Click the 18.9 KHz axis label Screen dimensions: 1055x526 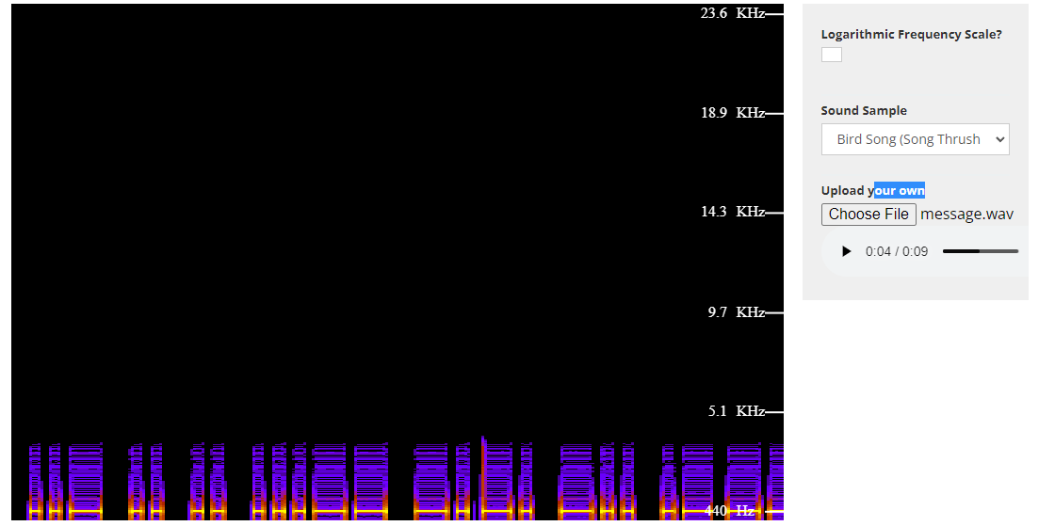733,113
